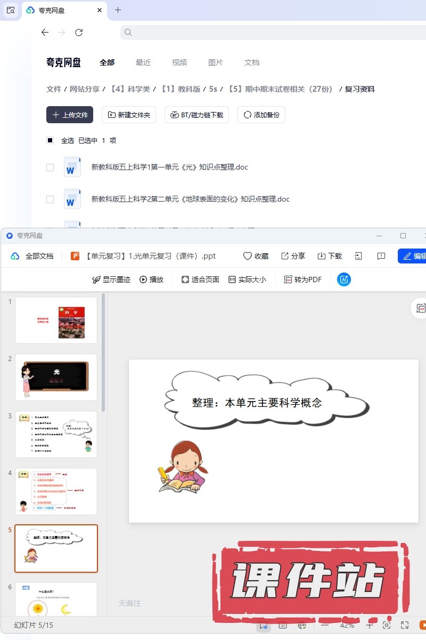The width and height of the screenshot is (426, 640).
Task: Click 收藏 heart to favorite file
Action: (256, 256)
